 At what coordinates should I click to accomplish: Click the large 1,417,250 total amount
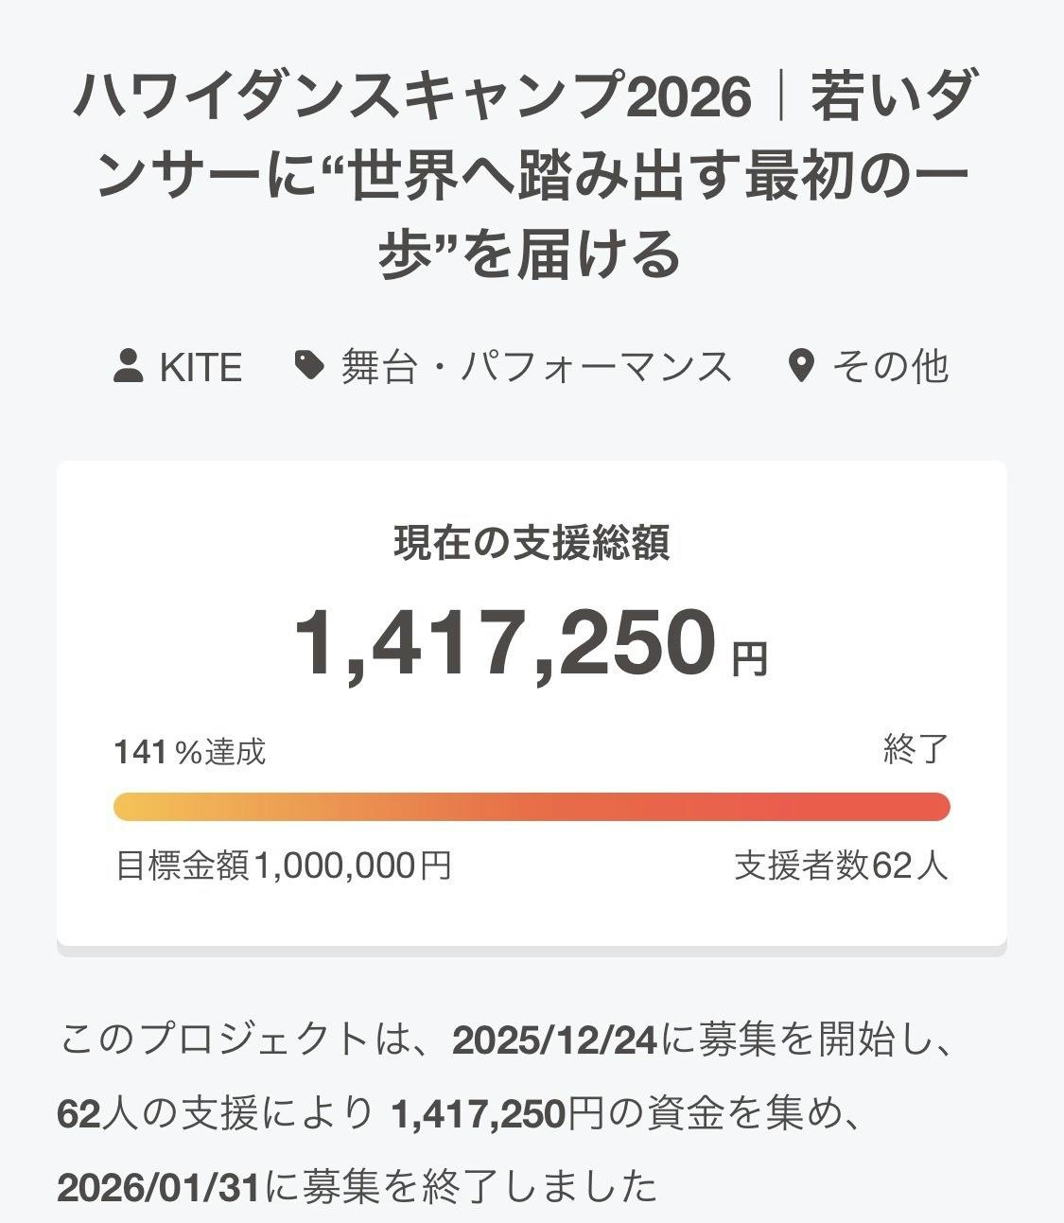(502, 643)
